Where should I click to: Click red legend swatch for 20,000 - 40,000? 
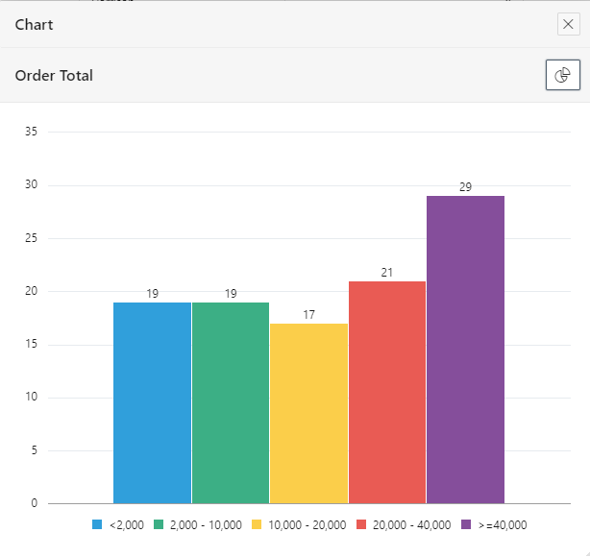[x=362, y=525]
